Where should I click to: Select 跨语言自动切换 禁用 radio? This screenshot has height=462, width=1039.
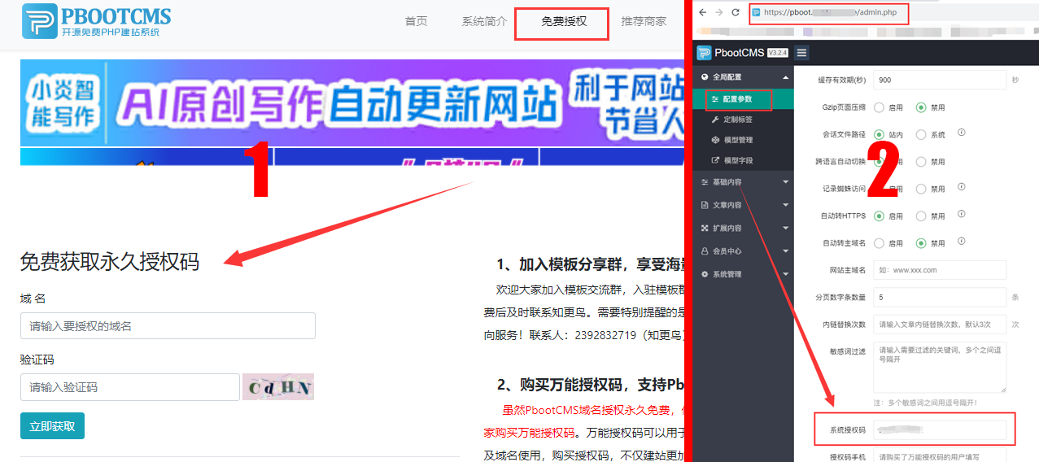(x=922, y=162)
